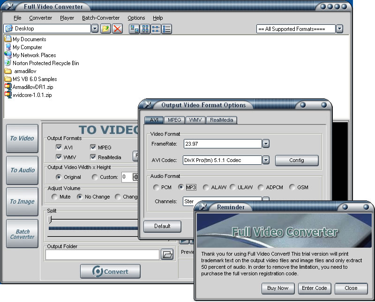This screenshot has width=375, height=302.
Task: Select My Documents folder icon
Action: pos(8,39)
